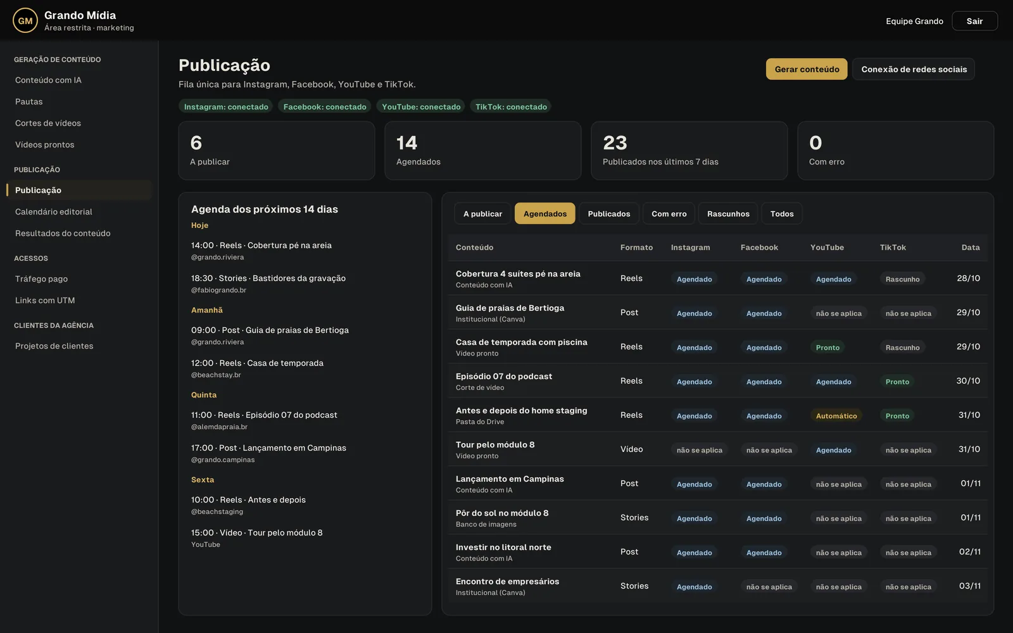Click the GM logo badge
1013x633 pixels.
(x=25, y=21)
